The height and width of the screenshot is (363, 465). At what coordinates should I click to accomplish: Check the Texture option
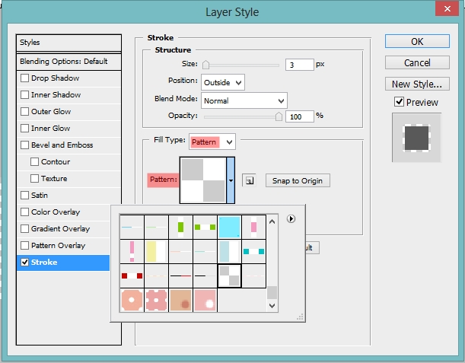coord(34,179)
